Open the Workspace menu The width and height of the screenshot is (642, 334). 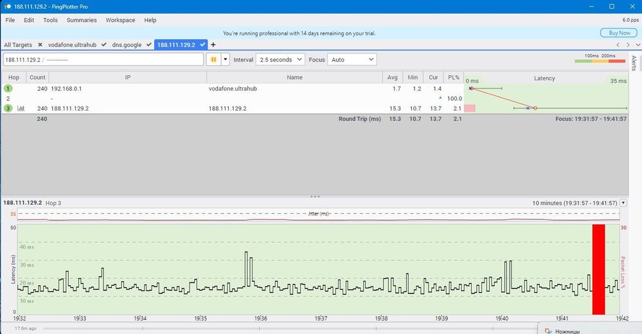point(120,20)
